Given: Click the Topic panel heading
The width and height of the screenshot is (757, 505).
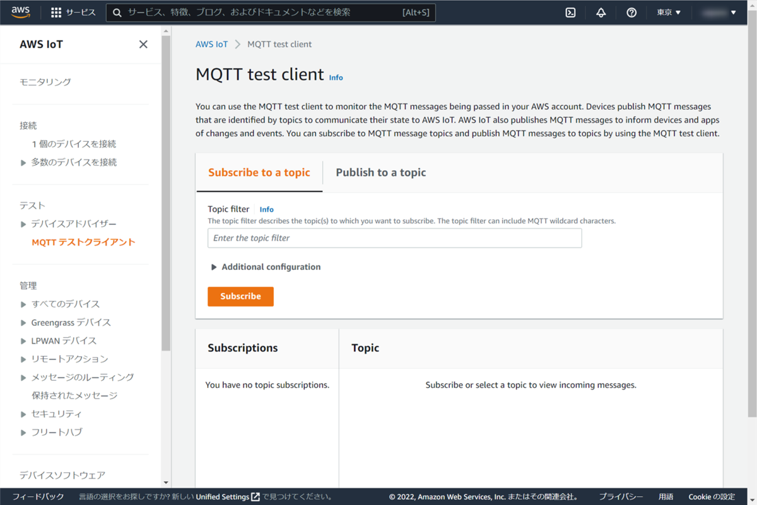Looking at the screenshot, I should [365, 348].
